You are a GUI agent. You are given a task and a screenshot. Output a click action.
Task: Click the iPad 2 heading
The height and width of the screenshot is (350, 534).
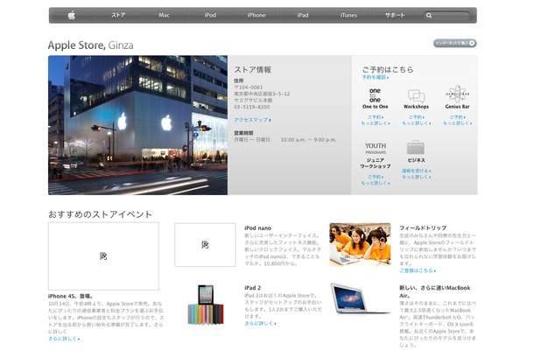click(x=253, y=288)
